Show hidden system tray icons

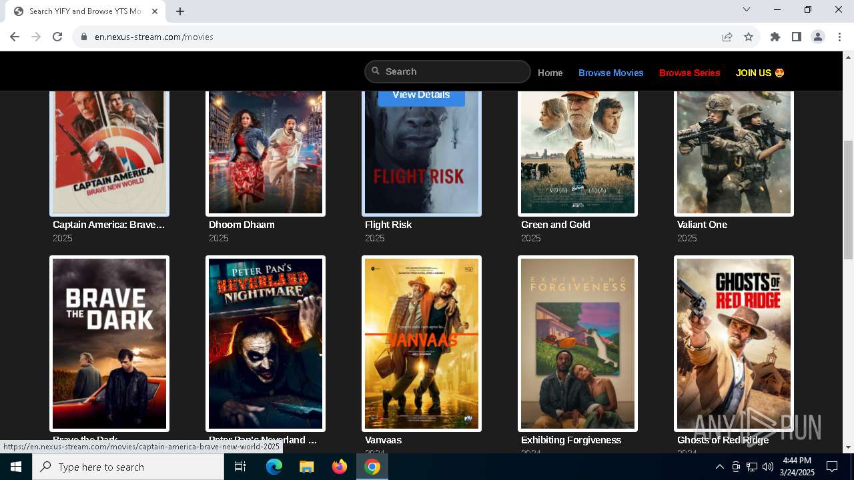point(720,467)
